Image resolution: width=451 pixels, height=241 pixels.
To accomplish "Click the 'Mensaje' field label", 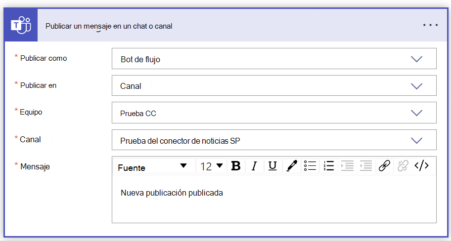I will tap(35, 166).
